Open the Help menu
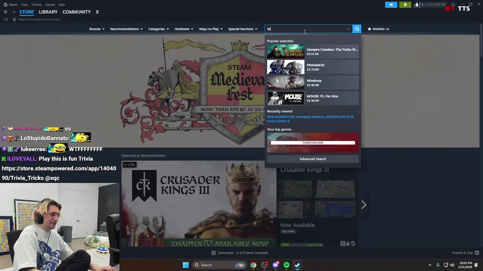The height and width of the screenshot is (271, 483). pos(62,5)
